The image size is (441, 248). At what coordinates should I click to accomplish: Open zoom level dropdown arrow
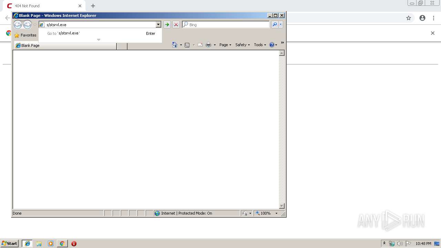(276, 213)
